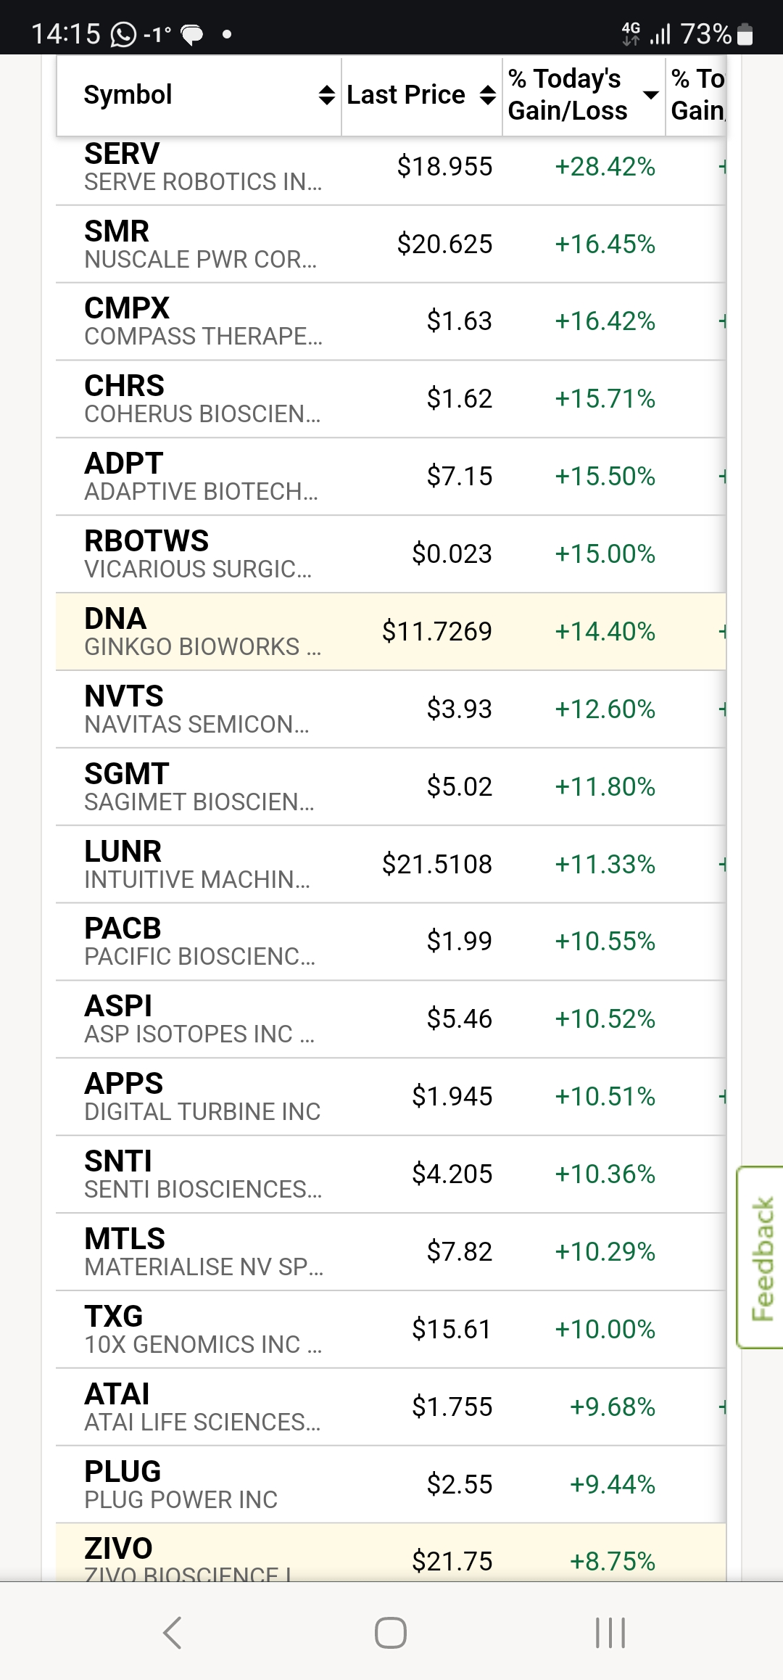Viewport: 783px width, 1680px height.
Task: Select the DNA Ginkgo Bioworks row
Action: point(202,632)
